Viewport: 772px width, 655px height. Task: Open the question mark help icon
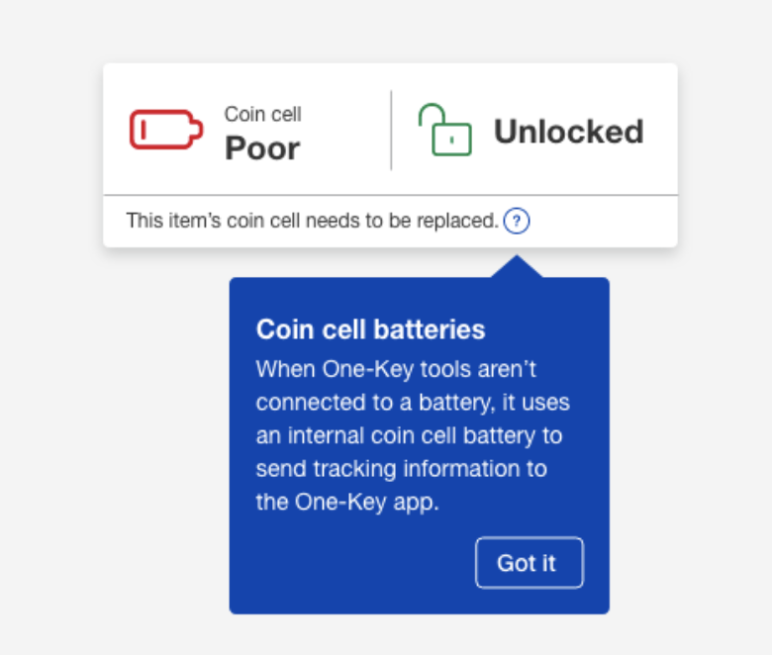(517, 221)
